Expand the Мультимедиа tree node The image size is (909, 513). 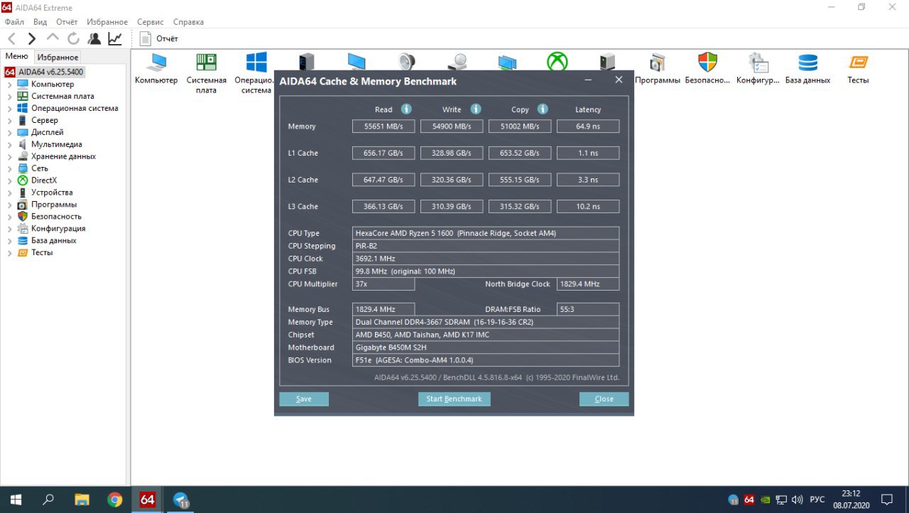point(9,145)
